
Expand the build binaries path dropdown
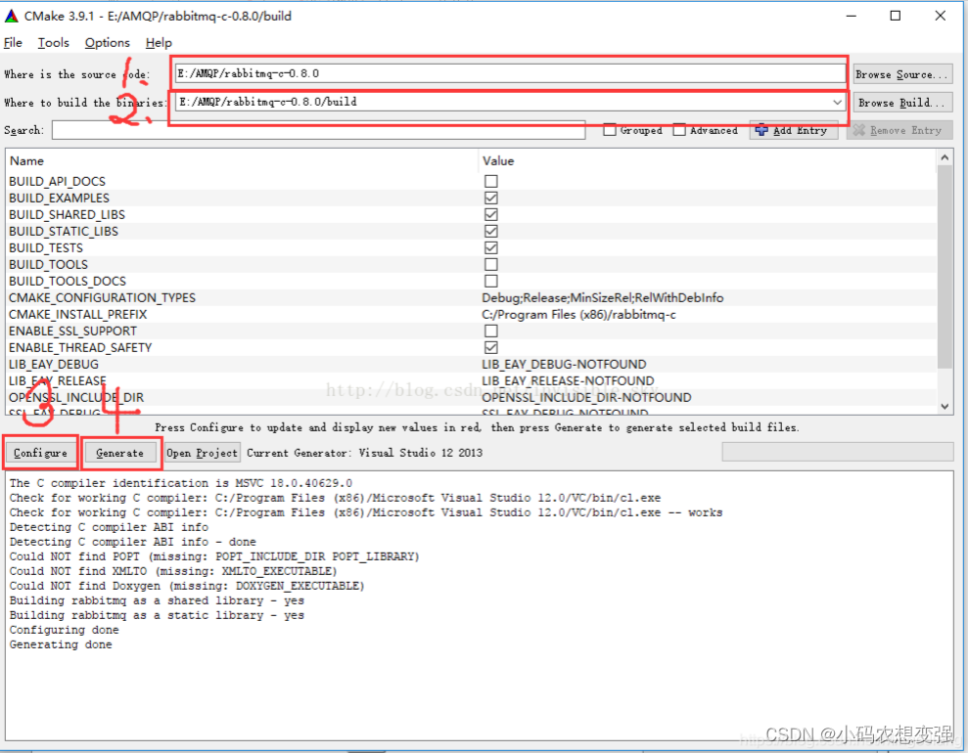pos(837,102)
